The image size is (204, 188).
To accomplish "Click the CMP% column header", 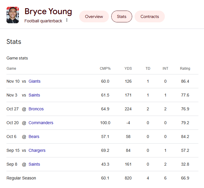I will pyautogui.click(x=105, y=69).
